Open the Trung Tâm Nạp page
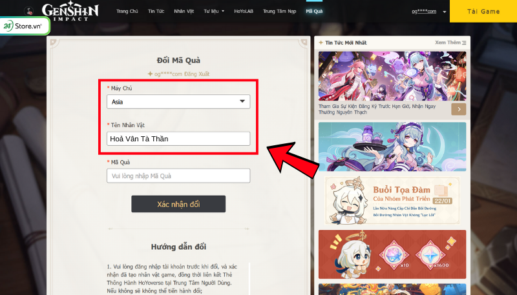The width and height of the screenshot is (517, 295). point(280,11)
